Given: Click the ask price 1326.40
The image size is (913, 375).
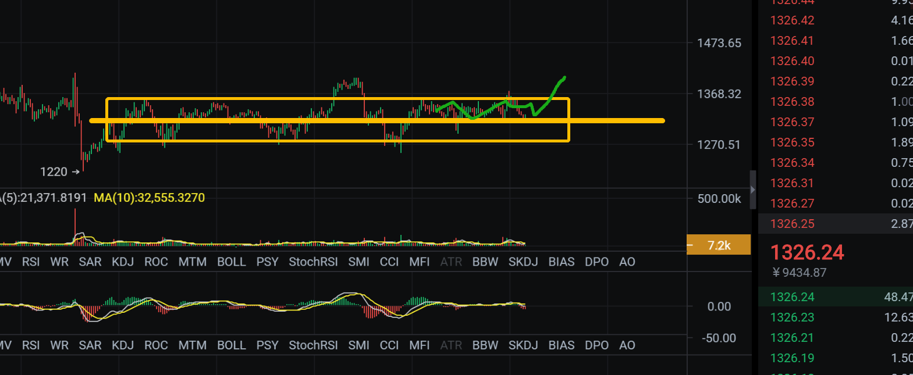Looking at the screenshot, I should [x=792, y=61].
